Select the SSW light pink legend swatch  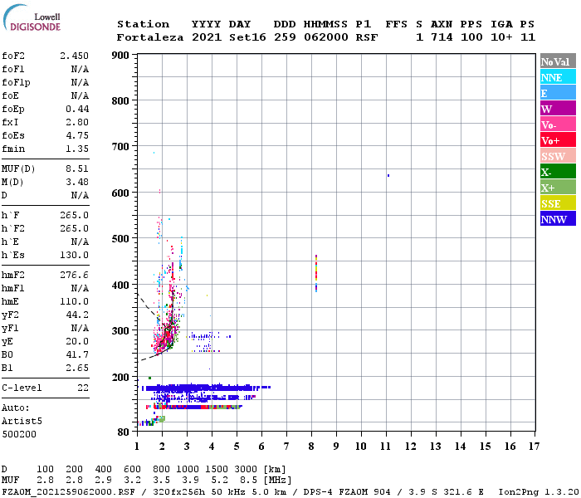coord(558,156)
